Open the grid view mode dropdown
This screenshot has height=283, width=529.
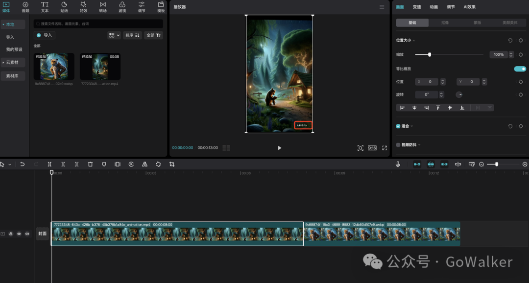[x=114, y=35]
